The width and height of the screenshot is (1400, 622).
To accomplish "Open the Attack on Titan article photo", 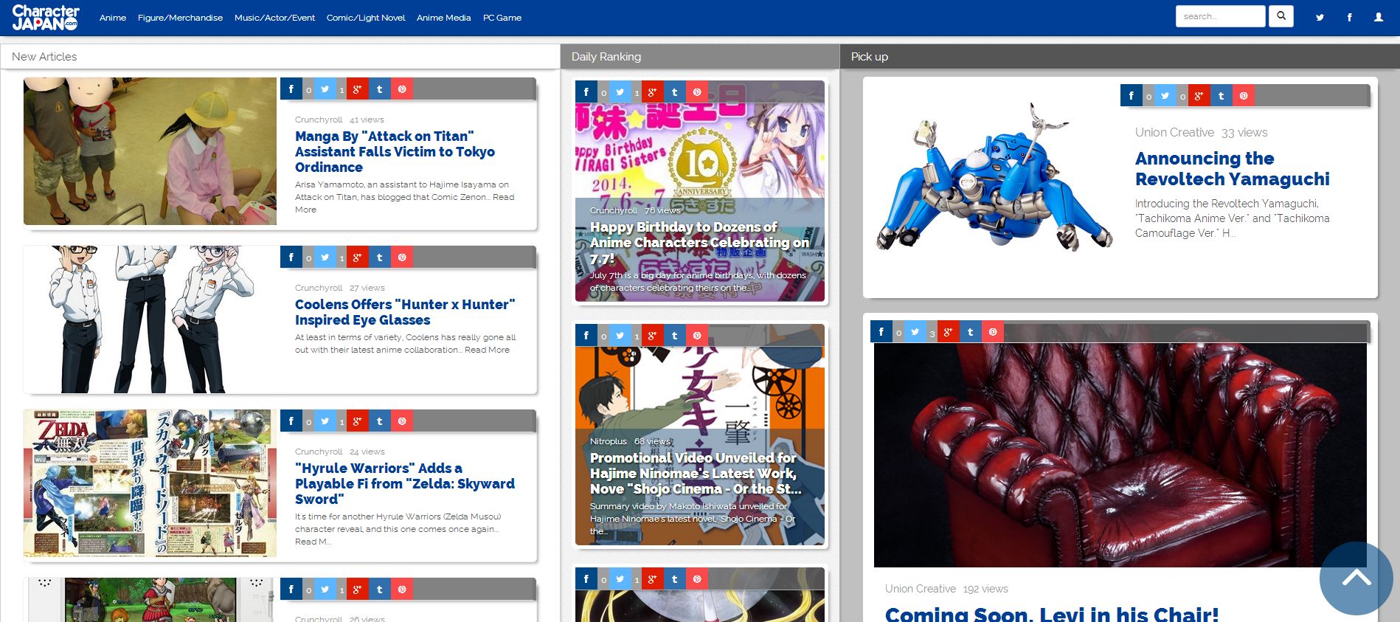I will (x=150, y=151).
